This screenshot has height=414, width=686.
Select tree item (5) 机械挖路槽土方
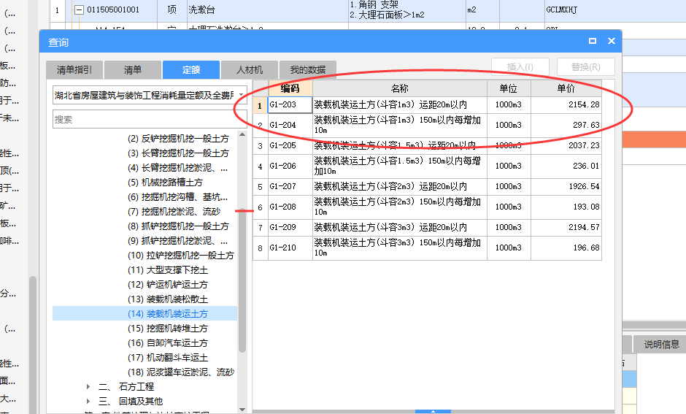(165, 183)
